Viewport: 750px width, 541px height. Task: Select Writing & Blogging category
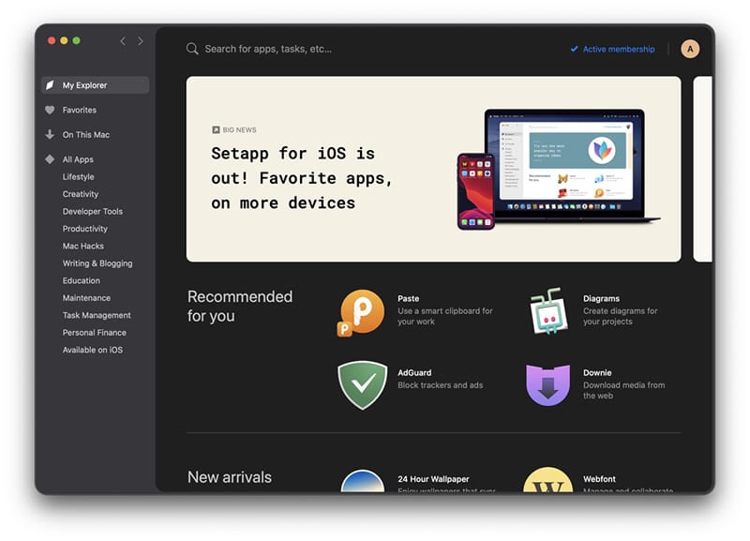97,263
